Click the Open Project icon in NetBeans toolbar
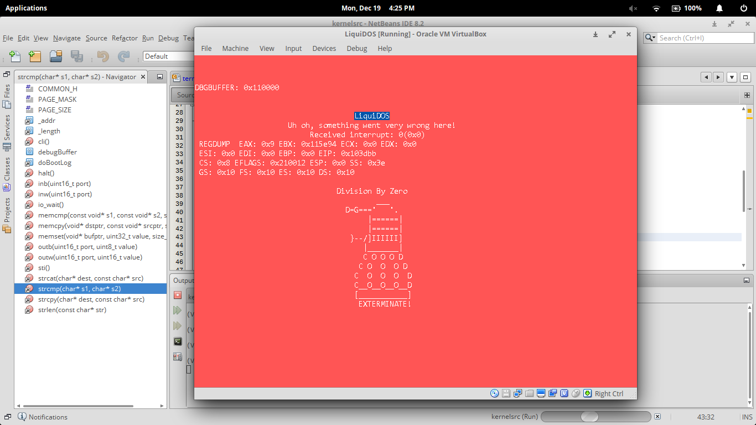The image size is (756, 425). (x=56, y=56)
